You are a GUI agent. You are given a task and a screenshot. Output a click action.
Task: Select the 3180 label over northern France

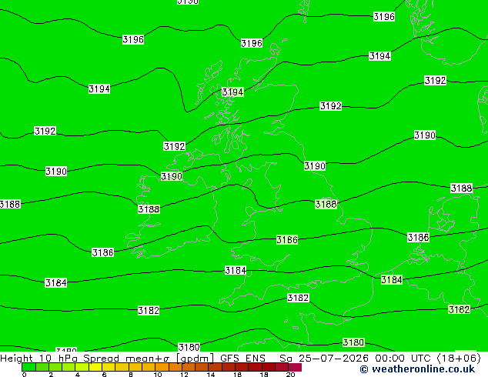tap(353, 342)
